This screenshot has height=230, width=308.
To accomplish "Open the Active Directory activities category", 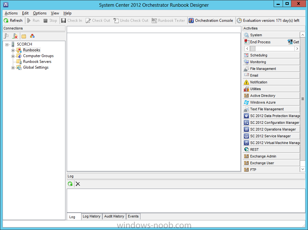I will click(271, 96).
